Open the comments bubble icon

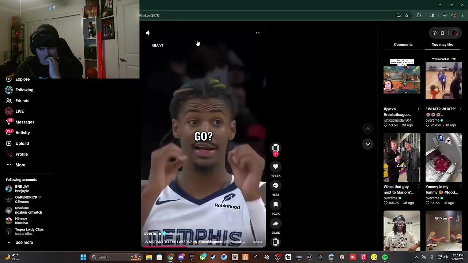click(x=276, y=186)
